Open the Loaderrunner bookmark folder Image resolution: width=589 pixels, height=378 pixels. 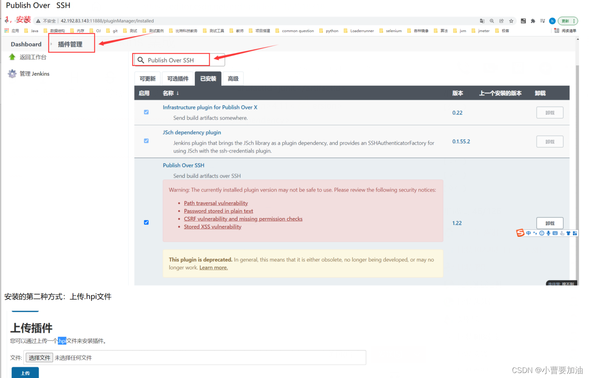(x=359, y=31)
